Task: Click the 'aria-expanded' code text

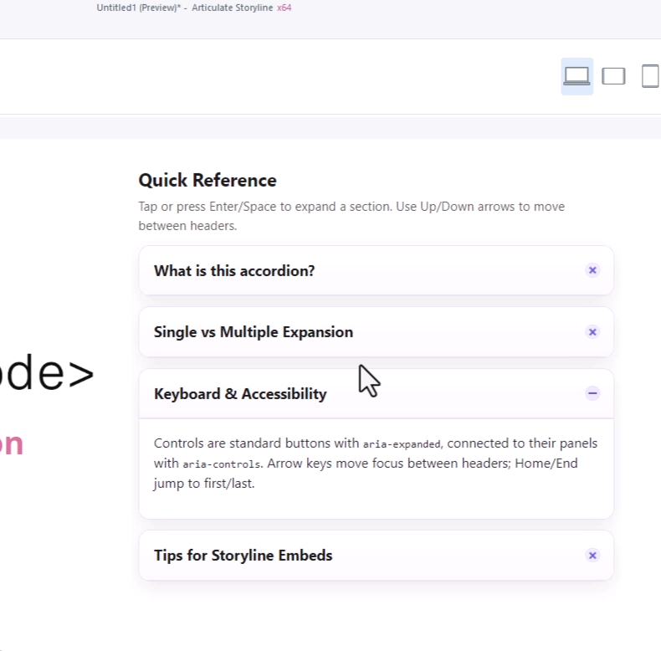Action: (401, 443)
